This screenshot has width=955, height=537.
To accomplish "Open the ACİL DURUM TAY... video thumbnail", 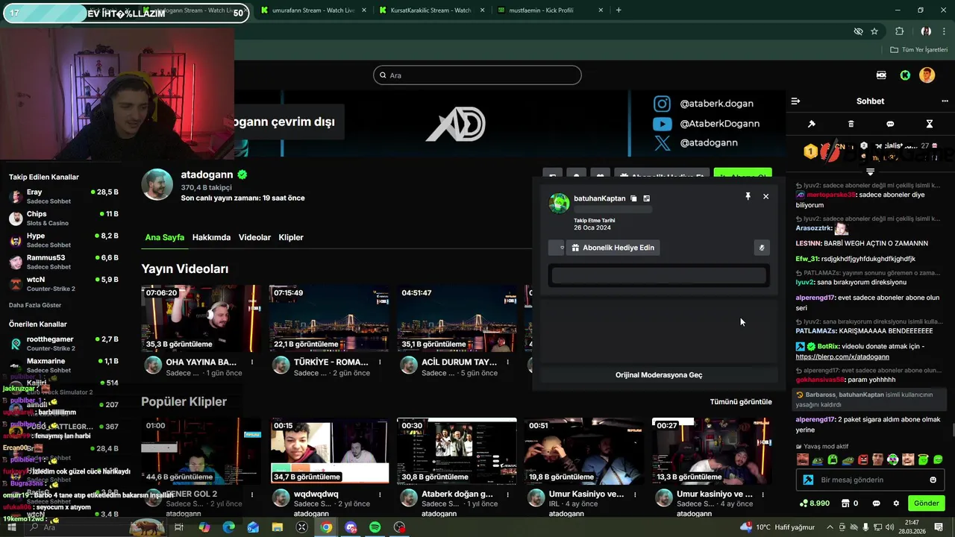I will (457, 318).
